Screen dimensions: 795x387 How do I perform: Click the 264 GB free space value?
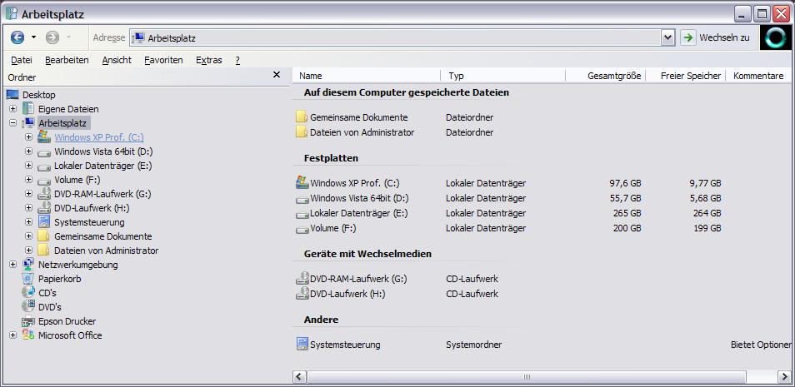[x=707, y=213]
